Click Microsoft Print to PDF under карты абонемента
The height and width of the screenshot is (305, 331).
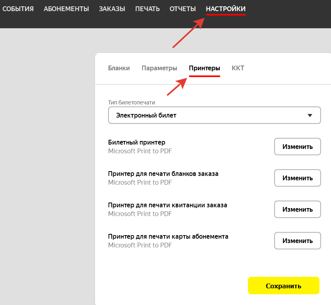[x=140, y=245]
